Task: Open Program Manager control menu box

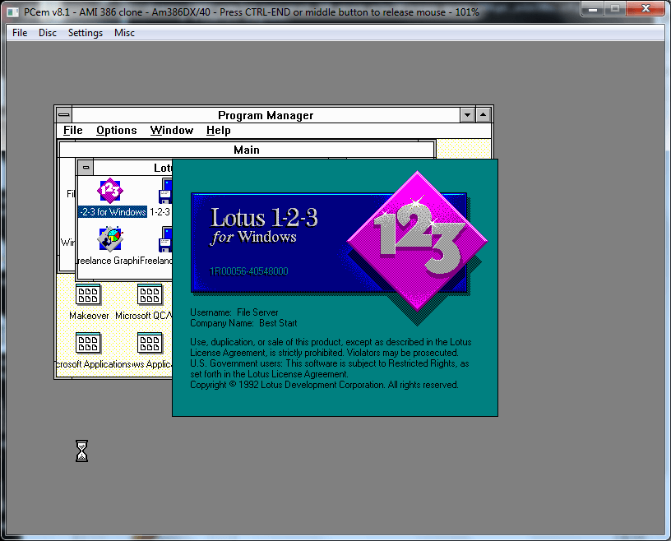Action: tap(64, 115)
